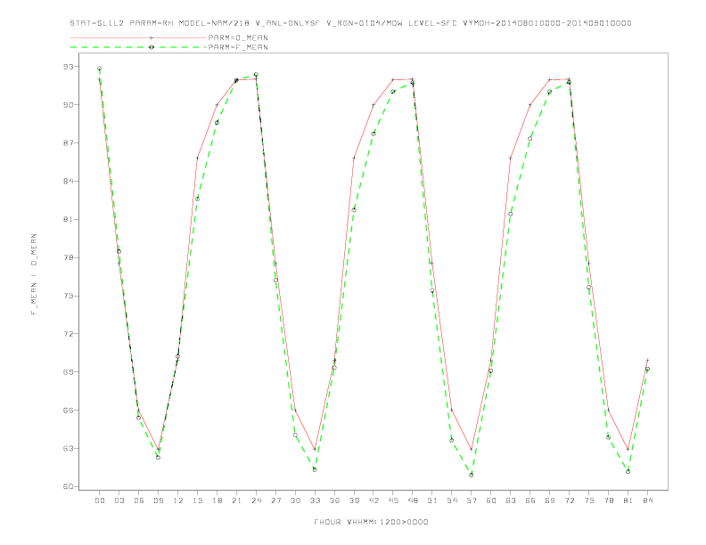Click the x-axis forecast hour label 06

(139, 500)
